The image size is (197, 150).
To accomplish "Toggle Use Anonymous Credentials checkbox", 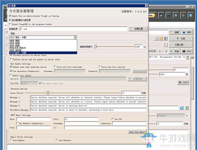I will (11, 71).
